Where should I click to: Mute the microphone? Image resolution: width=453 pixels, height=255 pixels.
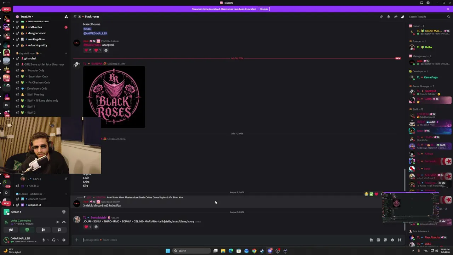click(x=44, y=240)
